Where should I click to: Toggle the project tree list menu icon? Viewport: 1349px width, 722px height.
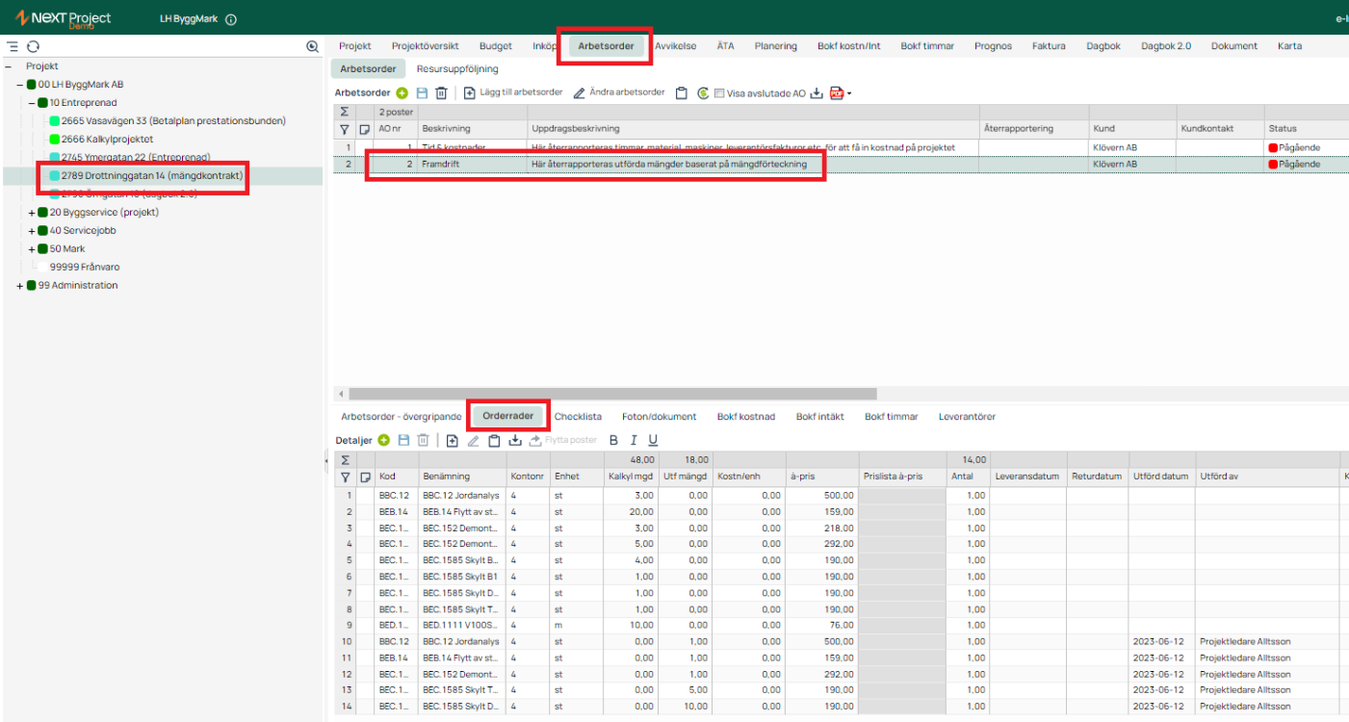(x=13, y=46)
